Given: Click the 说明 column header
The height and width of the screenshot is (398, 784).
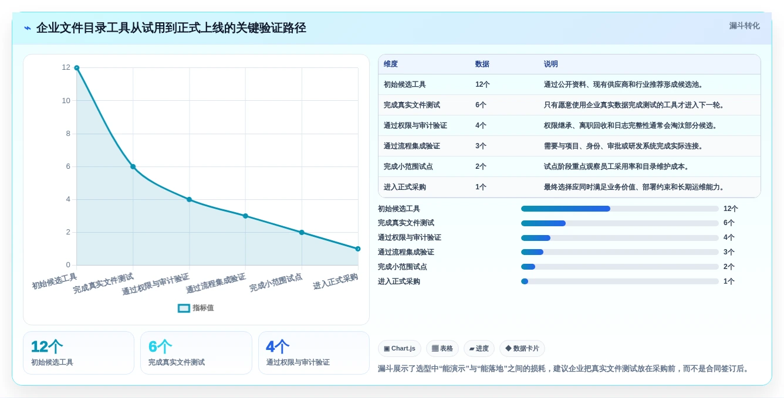Looking at the screenshot, I should coord(551,64).
